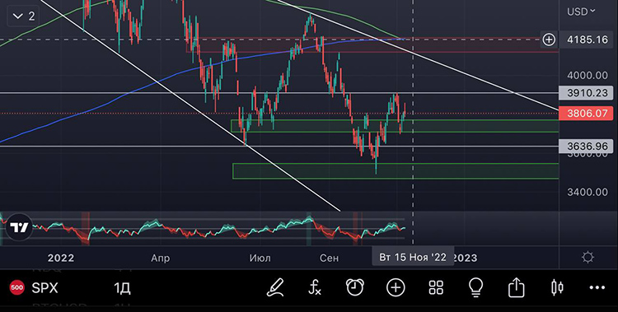Open the three-dots more menu
The height and width of the screenshot is (312, 618).
coord(597,288)
